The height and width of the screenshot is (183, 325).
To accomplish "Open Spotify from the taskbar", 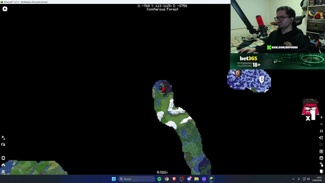I will pyautogui.click(x=159, y=179).
